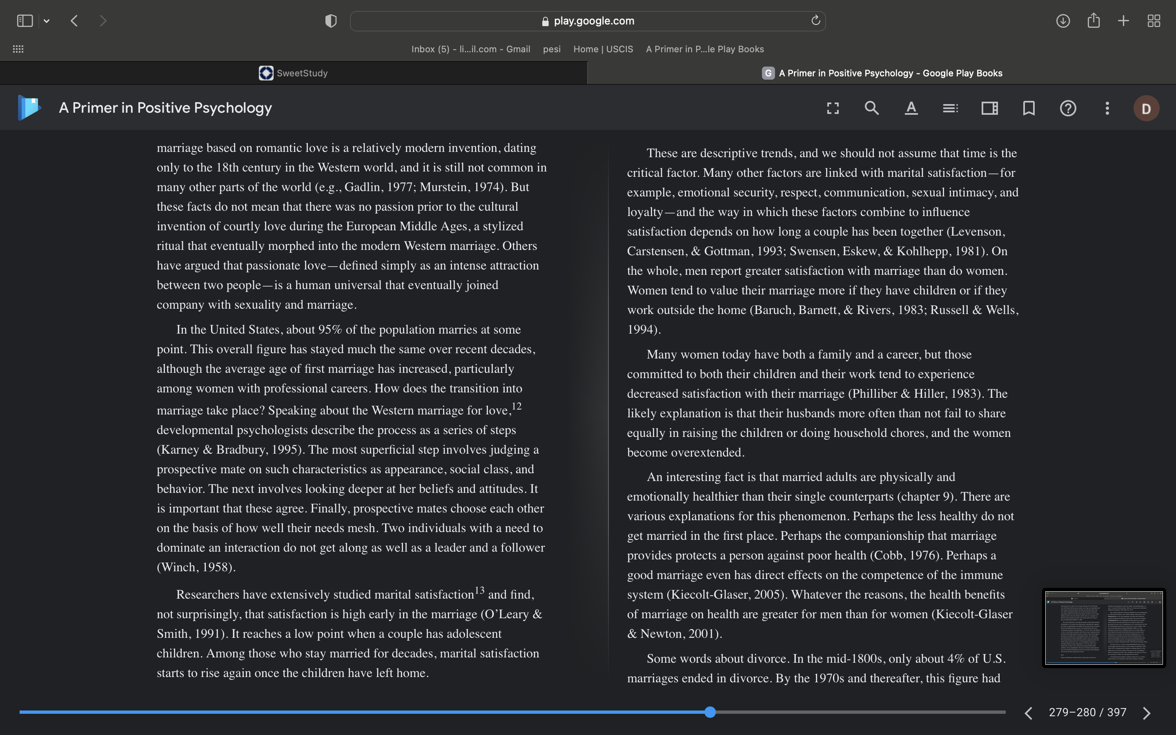Open the favorites grid launcher icon
The height and width of the screenshot is (735, 1176).
coord(18,49)
